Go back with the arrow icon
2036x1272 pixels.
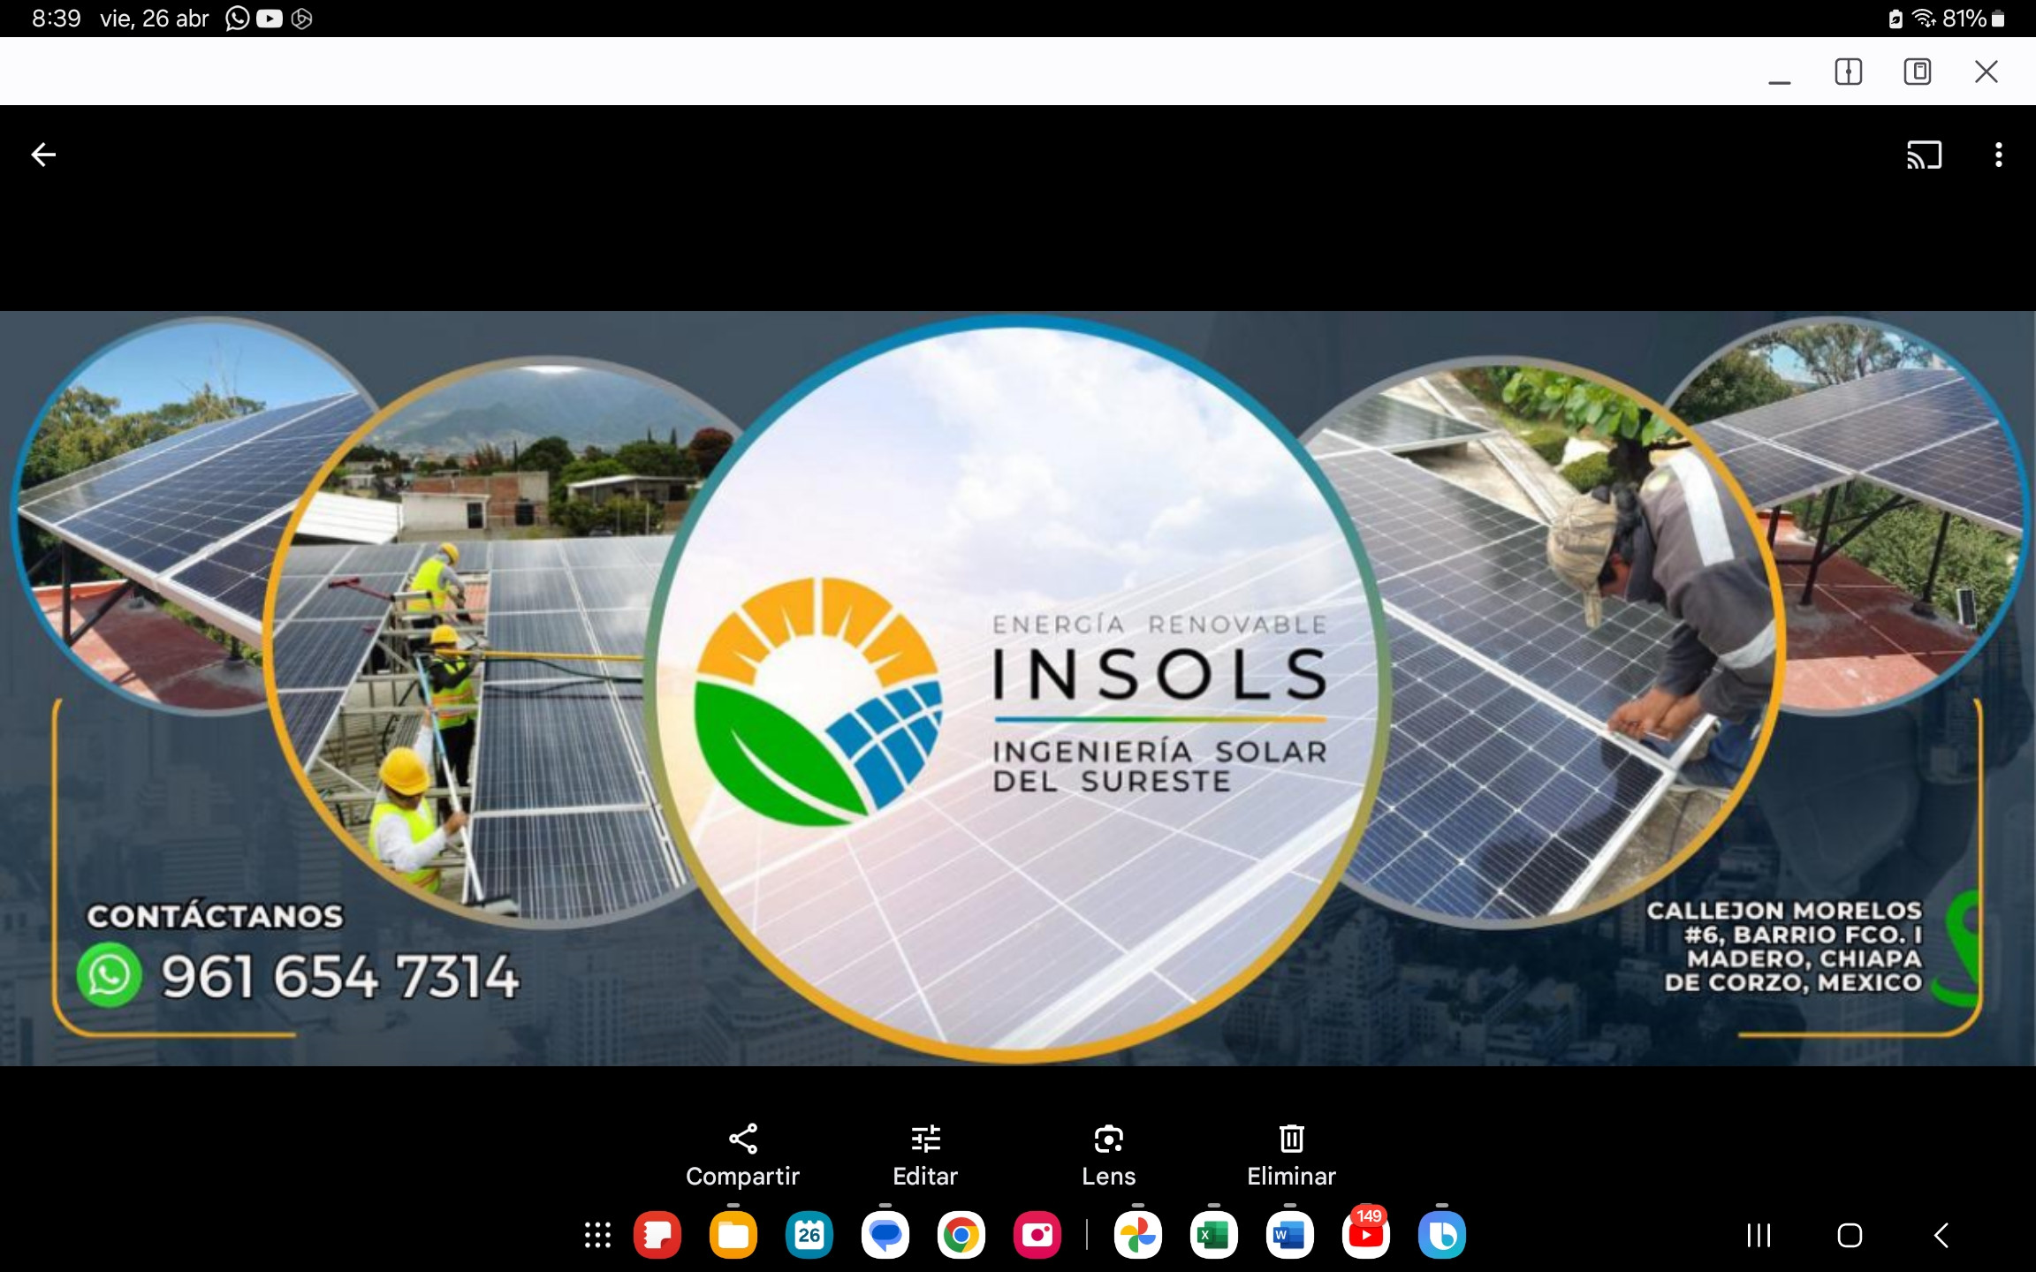point(43,155)
